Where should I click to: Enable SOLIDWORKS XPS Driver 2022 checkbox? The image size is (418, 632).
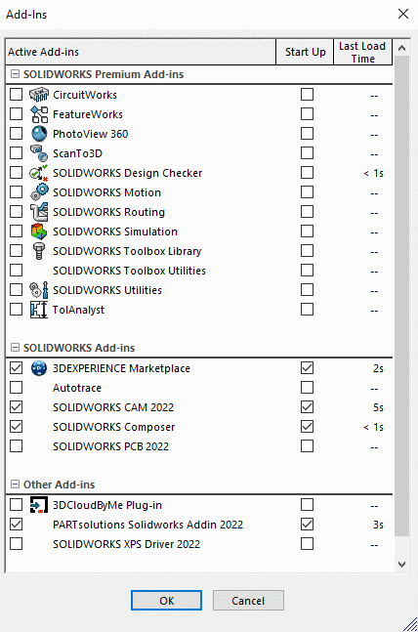click(17, 544)
